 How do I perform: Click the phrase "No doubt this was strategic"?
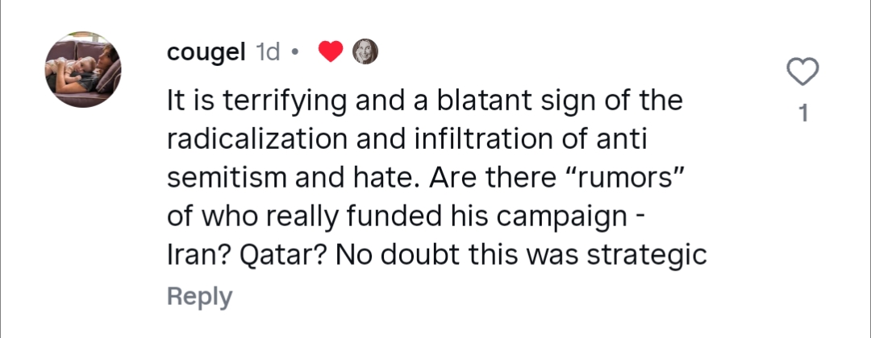[521, 256]
